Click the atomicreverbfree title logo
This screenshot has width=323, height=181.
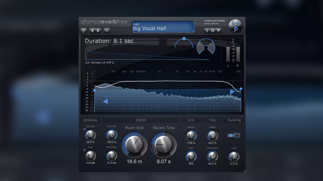click(104, 22)
